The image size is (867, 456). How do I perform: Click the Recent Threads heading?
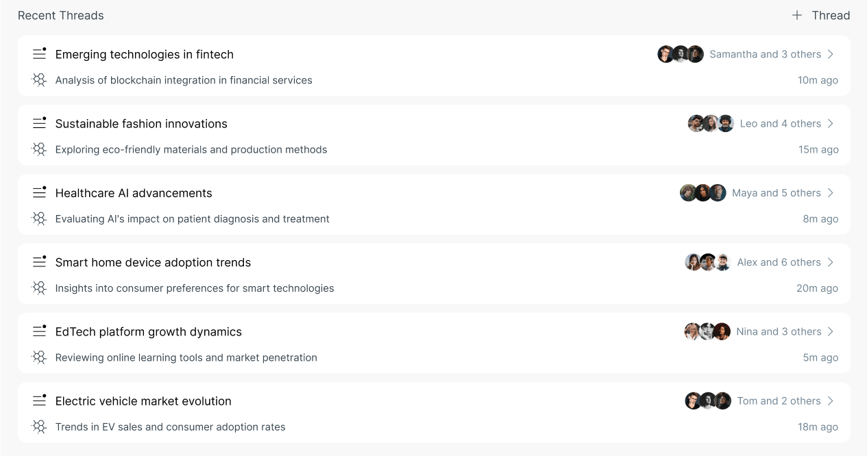(x=61, y=15)
